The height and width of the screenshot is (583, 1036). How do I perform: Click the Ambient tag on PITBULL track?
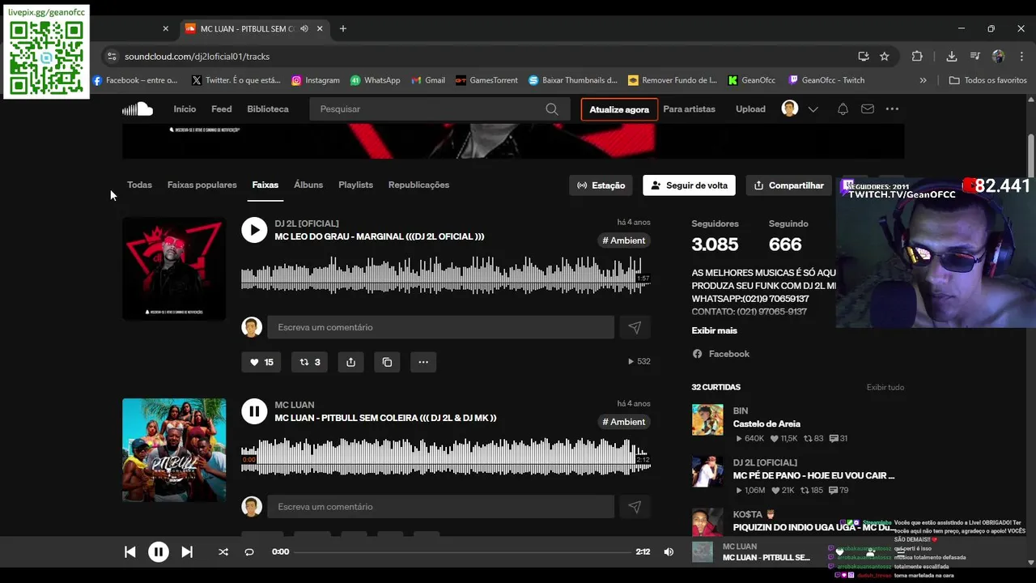point(624,422)
